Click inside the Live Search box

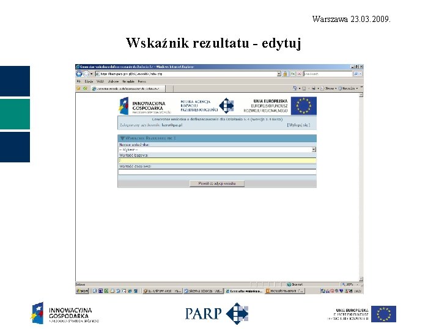[328, 74]
